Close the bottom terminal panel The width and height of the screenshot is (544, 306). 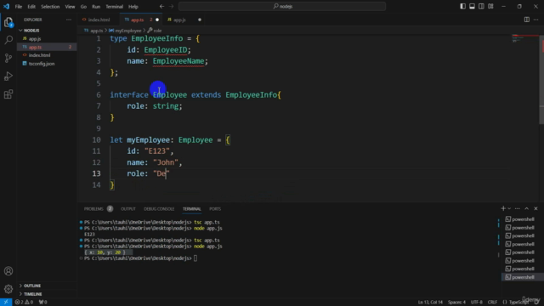(535, 208)
